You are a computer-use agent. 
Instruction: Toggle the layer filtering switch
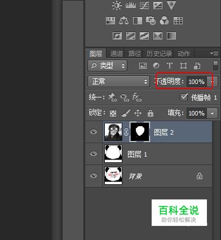tap(216, 65)
